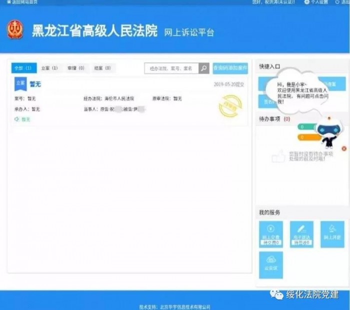Click the magnifier search button
This screenshot has width=350, height=310.
point(204,68)
